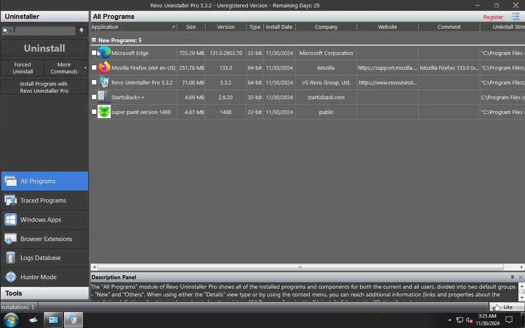Image resolution: width=525 pixels, height=328 pixels.
Task: Click the pin icon on Description Panel
Action: [x=512, y=277]
